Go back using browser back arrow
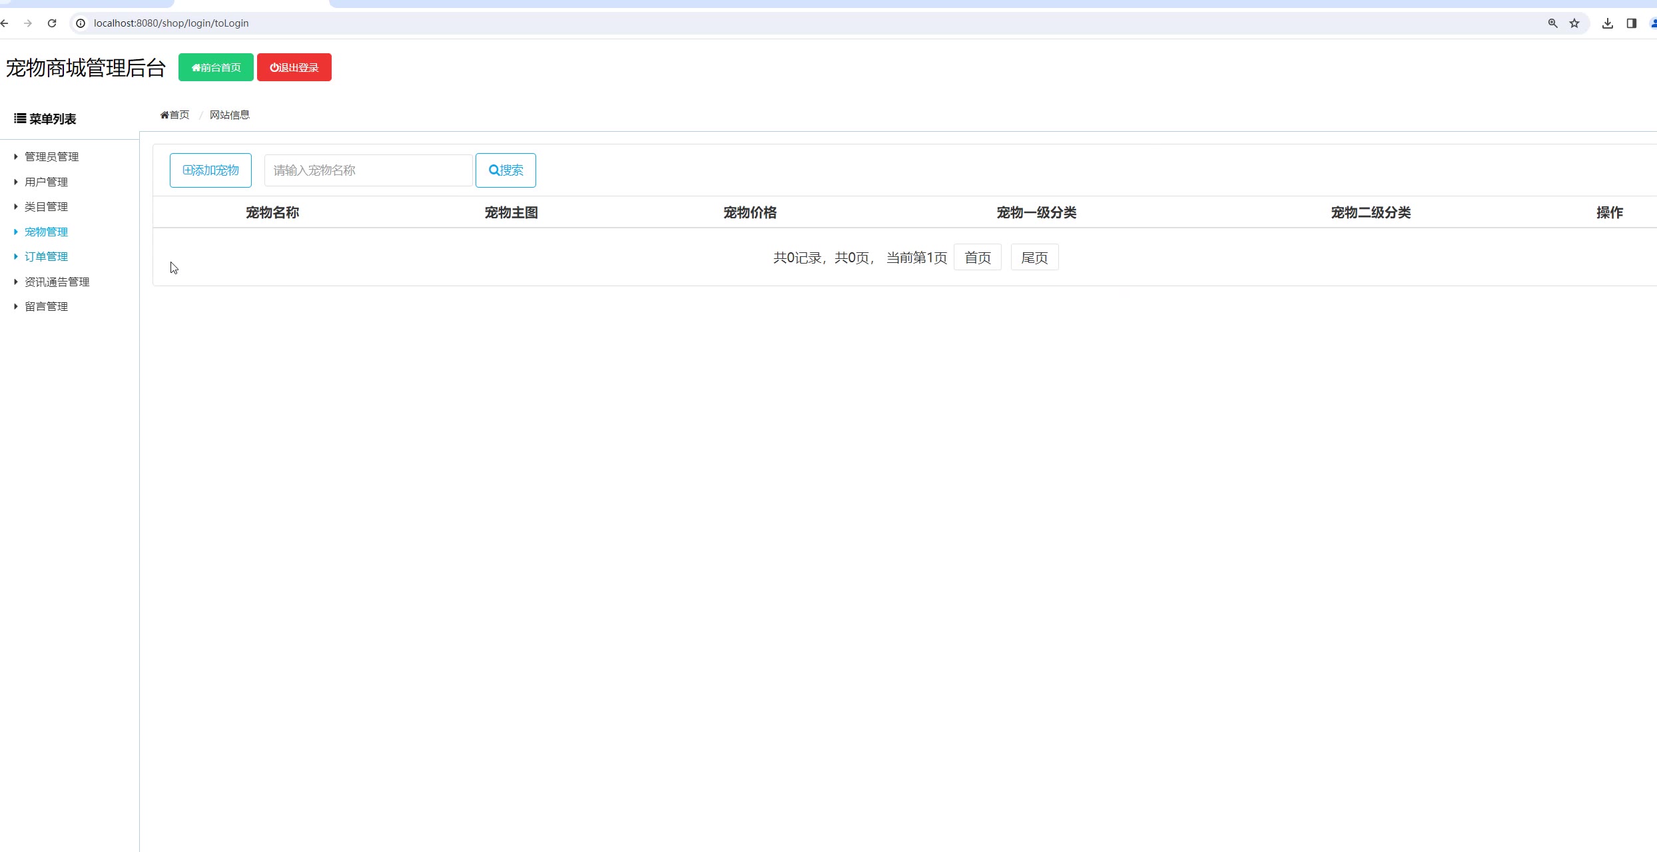 [x=4, y=23]
